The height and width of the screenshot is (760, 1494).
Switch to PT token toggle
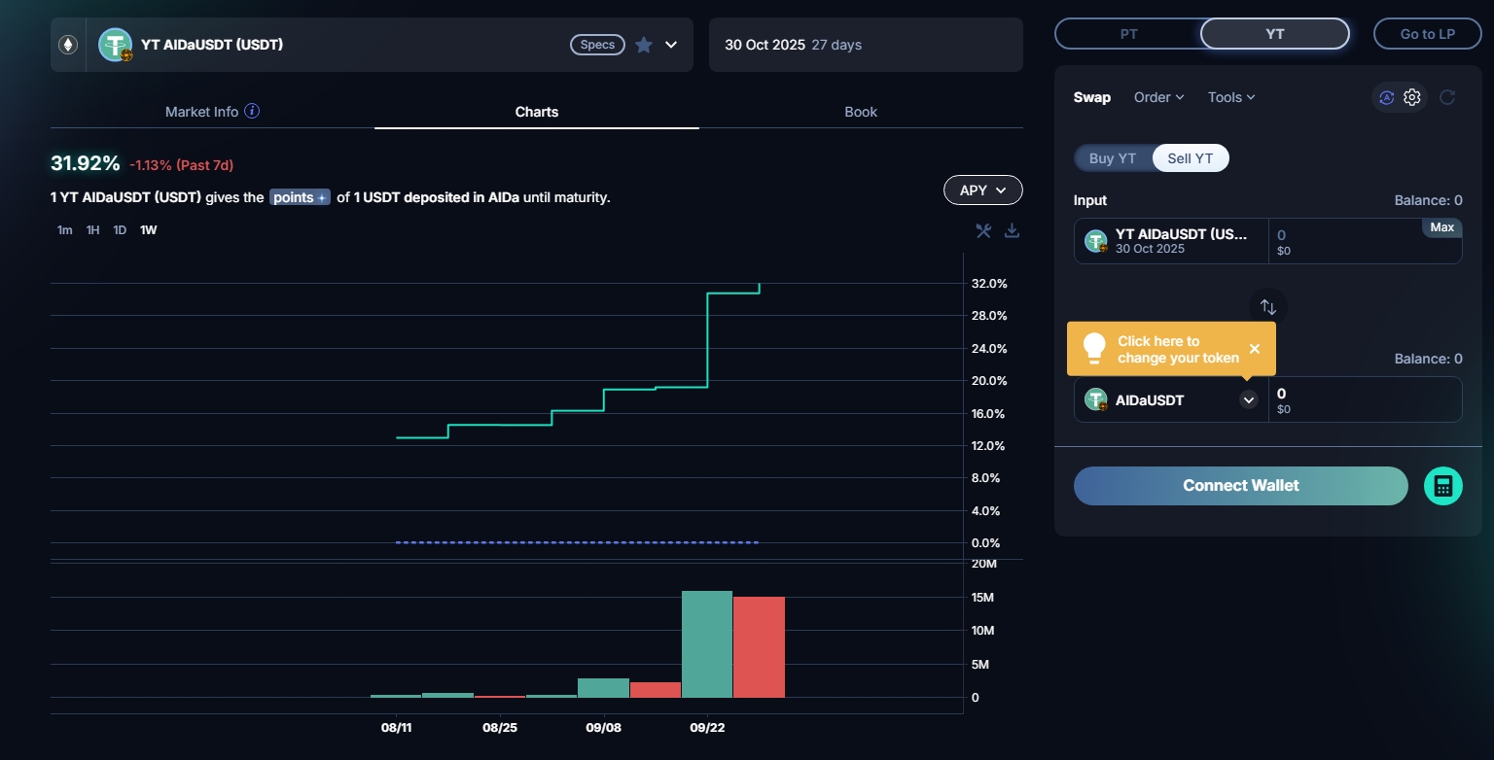(1128, 34)
